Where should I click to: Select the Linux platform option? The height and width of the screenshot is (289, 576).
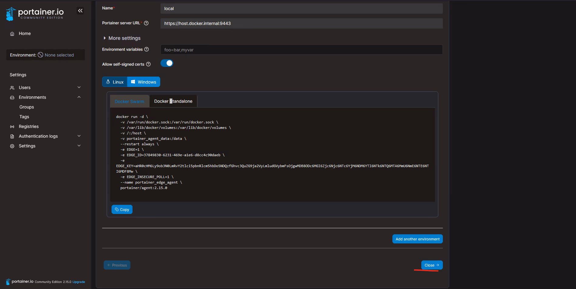click(x=115, y=82)
